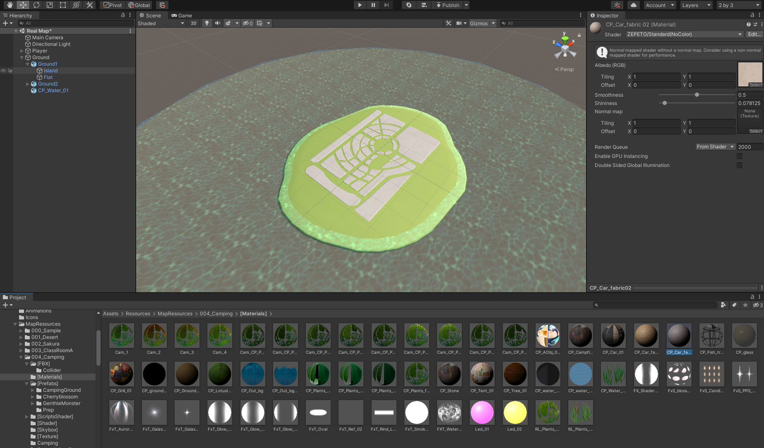This screenshot has width=764, height=448.
Task: Toggle scene grid visibility
Action: (x=259, y=23)
